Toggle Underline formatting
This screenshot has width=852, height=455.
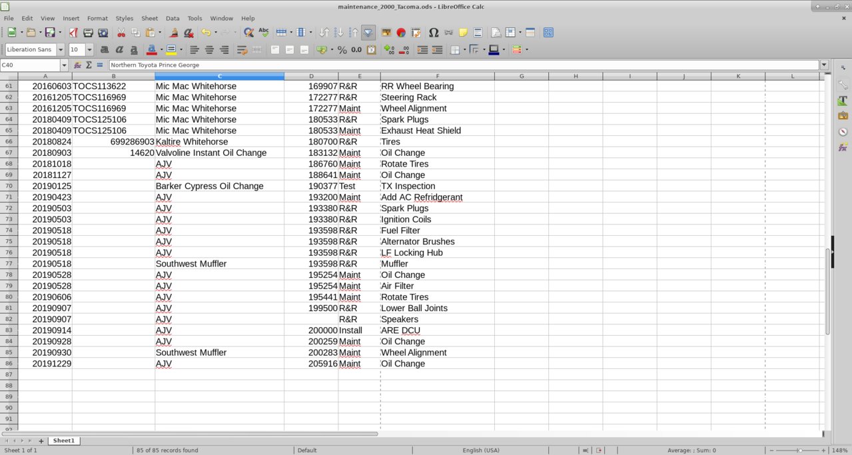click(134, 49)
